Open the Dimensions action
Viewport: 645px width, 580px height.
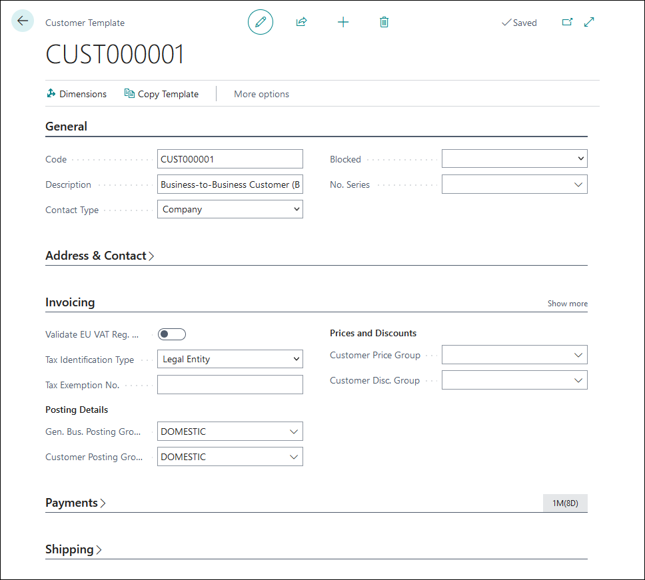click(x=77, y=94)
